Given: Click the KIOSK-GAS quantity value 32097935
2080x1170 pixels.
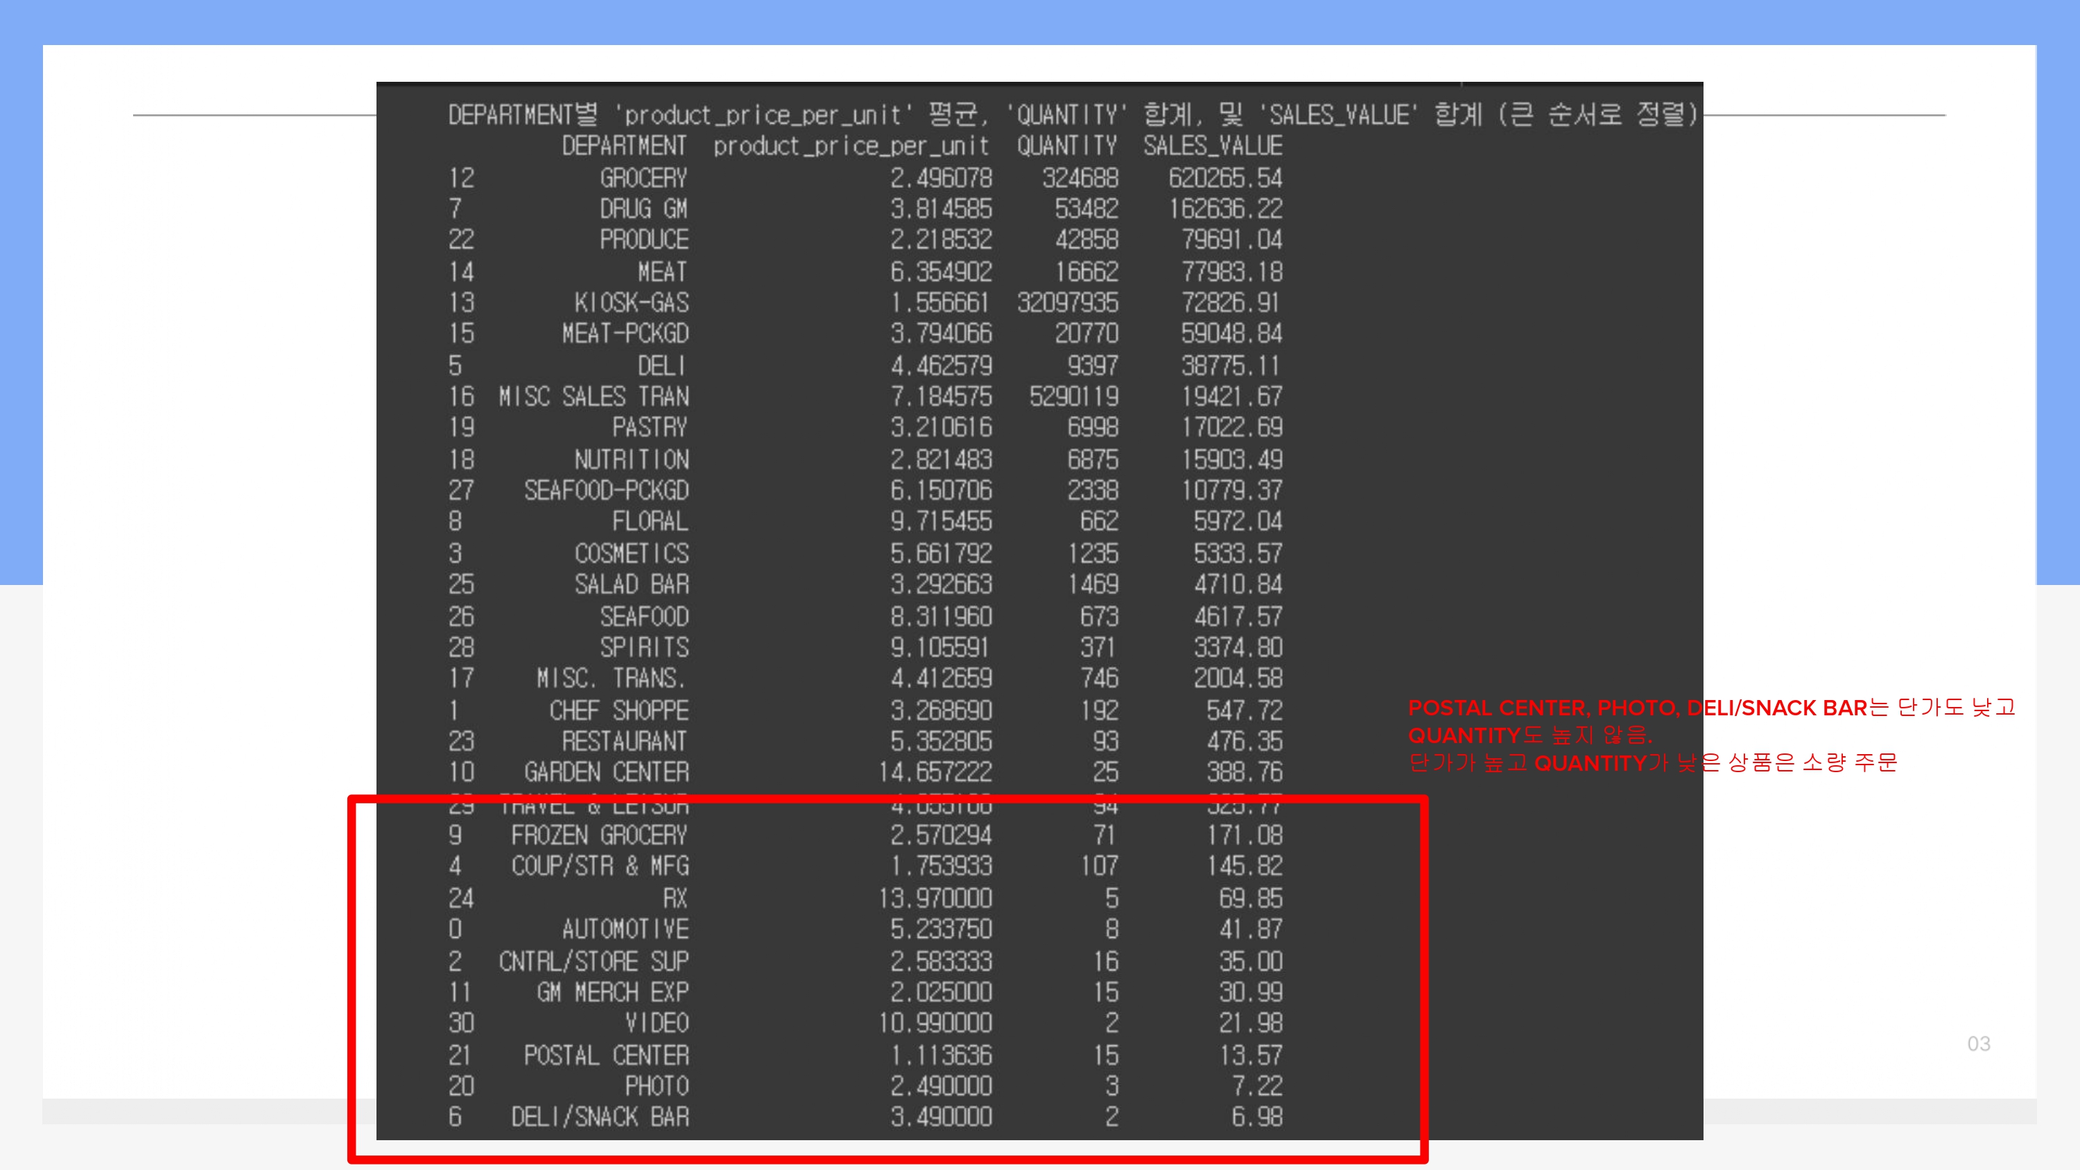Looking at the screenshot, I should (x=1066, y=303).
